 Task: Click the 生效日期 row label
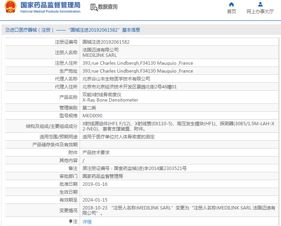click(x=68, y=192)
